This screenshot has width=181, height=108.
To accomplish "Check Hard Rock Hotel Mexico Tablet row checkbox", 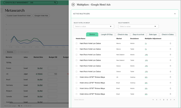I will (x=76, y=49).
